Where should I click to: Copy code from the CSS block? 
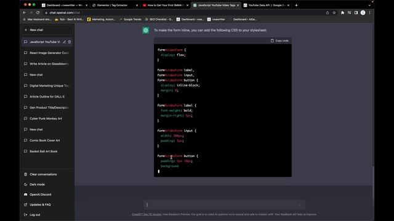click(279, 41)
